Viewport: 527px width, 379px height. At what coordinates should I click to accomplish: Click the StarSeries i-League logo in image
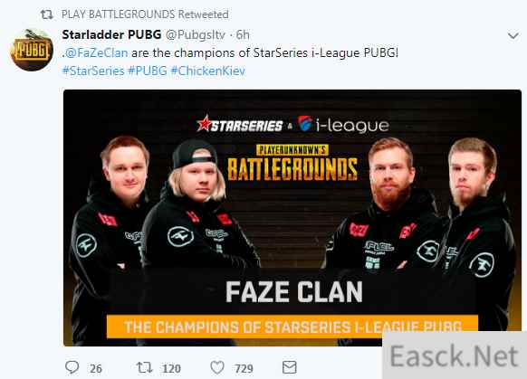(293, 125)
